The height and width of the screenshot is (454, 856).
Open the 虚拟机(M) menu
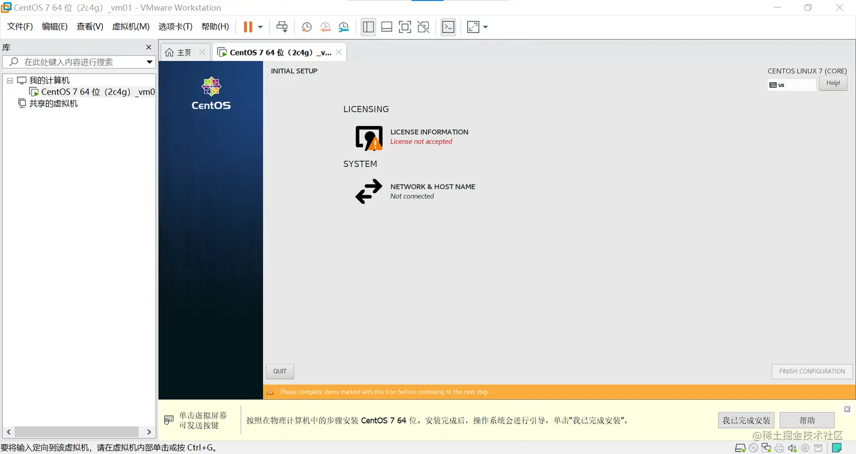(131, 27)
